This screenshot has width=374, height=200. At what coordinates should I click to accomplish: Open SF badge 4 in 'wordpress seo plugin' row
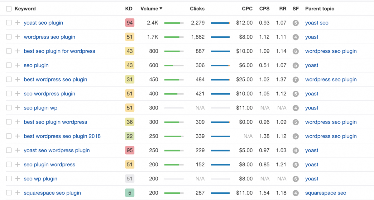295,37
